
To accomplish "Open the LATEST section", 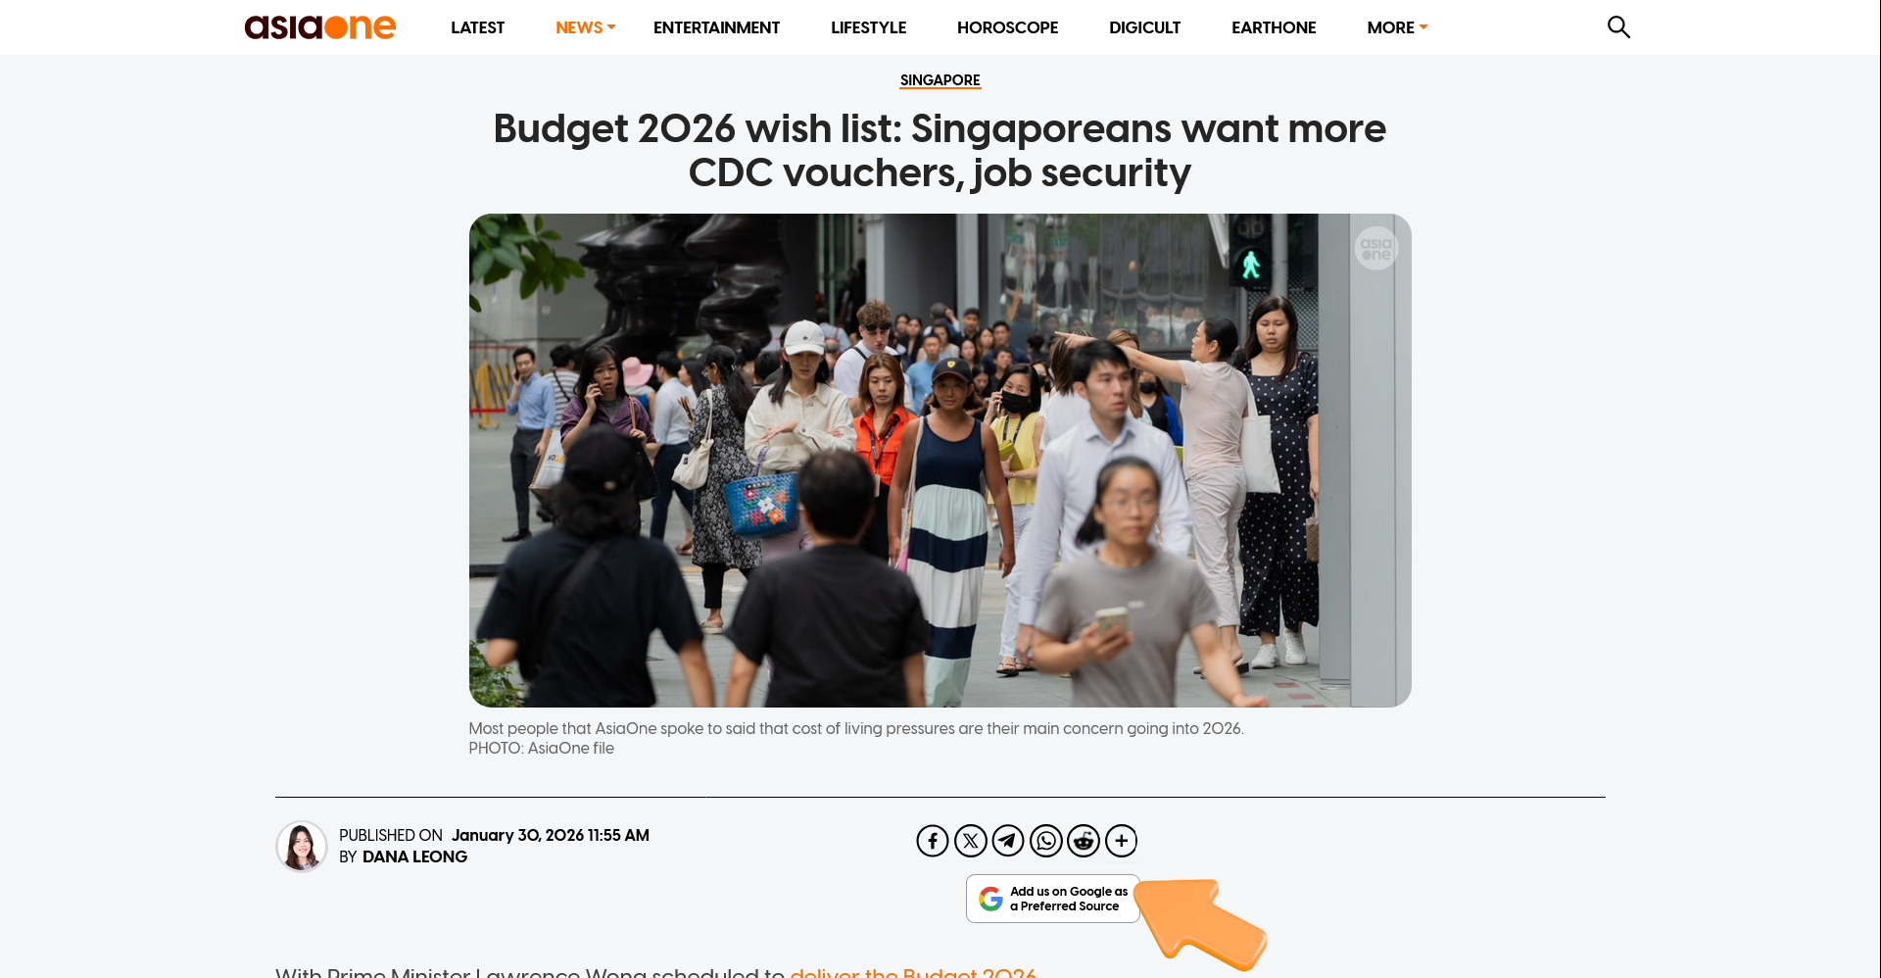I will (x=478, y=27).
